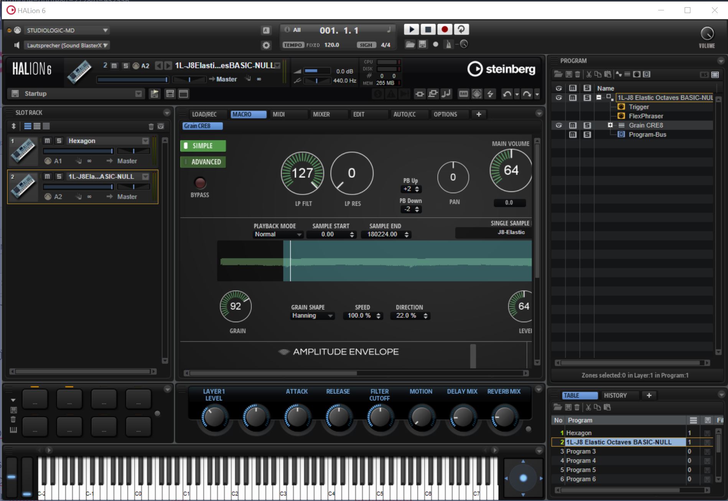Viewport: 728px width, 501px height.
Task: Open the Hexagon slot program dropdown
Action: tap(145, 141)
